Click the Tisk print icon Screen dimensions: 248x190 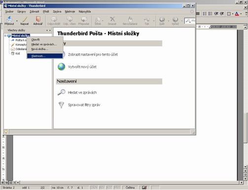pos(147,19)
